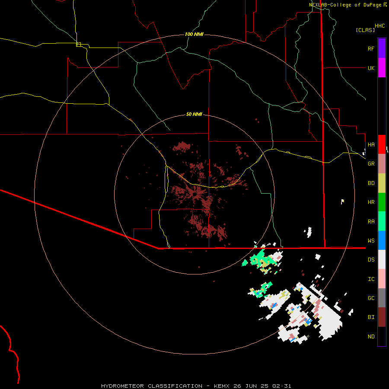This screenshot has width=389, height=389.
Task: Click the purple RF color swatch
Action: pyautogui.click(x=382, y=48)
